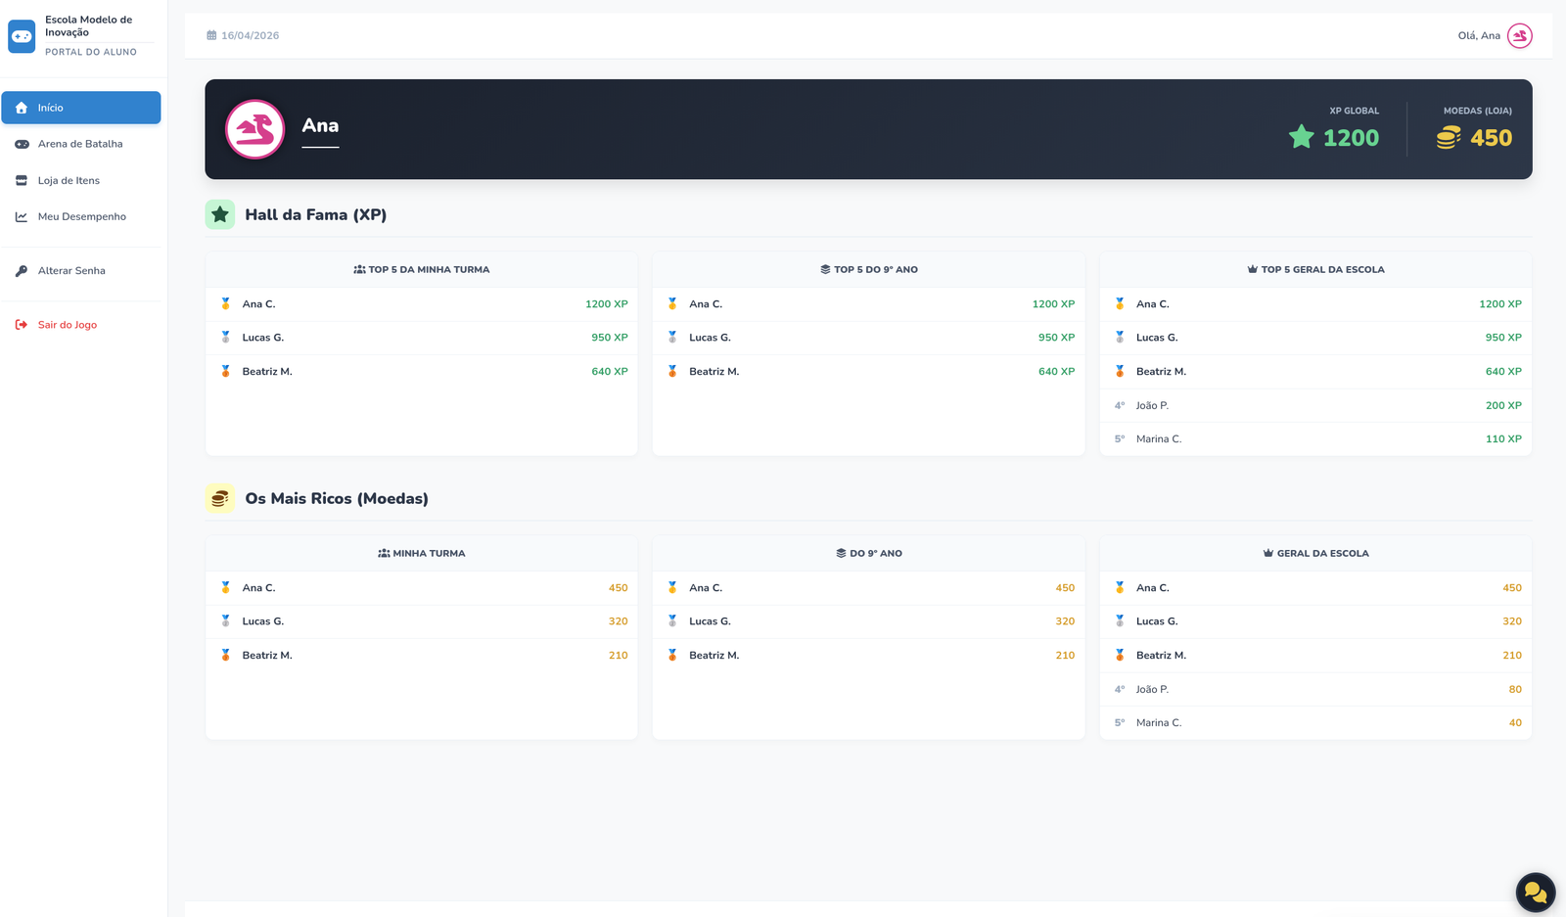View Meu Desempenho page
This screenshot has height=917, width=1566.
point(81,216)
